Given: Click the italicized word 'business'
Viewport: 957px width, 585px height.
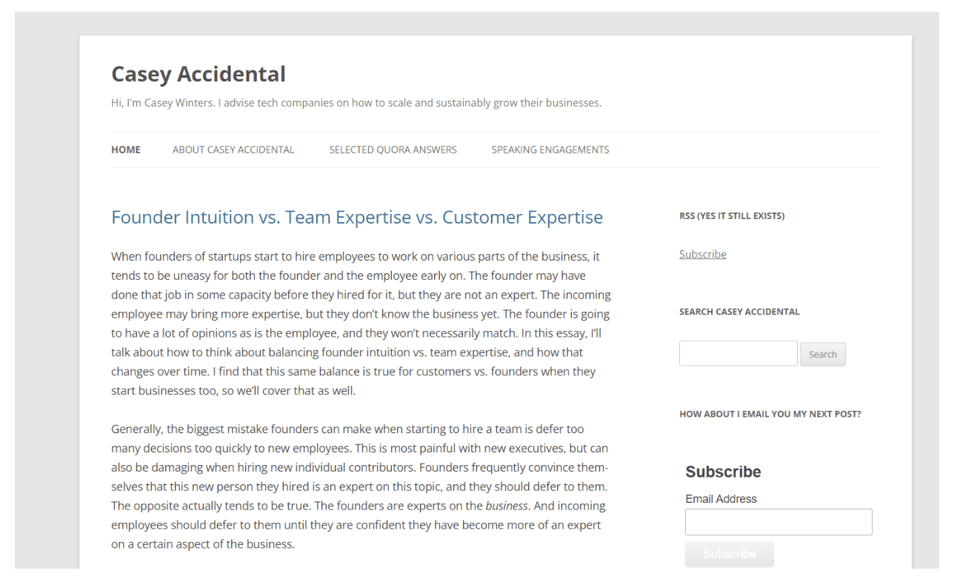Looking at the screenshot, I should (507, 506).
